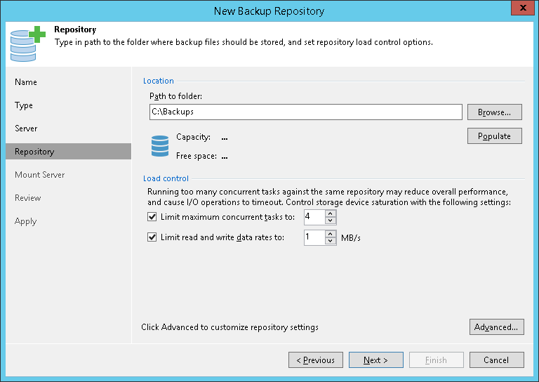The width and height of the screenshot is (539, 382).
Task: Select the Repository wizard step
Action: pos(34,152)
